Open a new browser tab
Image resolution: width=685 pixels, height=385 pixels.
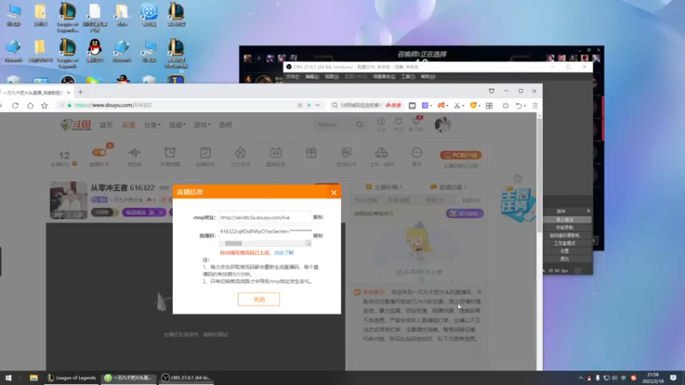[80, 92]
